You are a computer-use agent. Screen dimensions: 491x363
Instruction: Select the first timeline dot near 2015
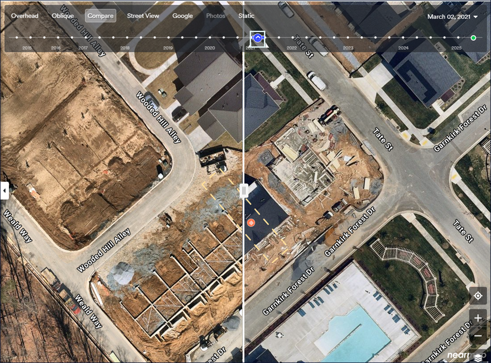pos(17,38)
